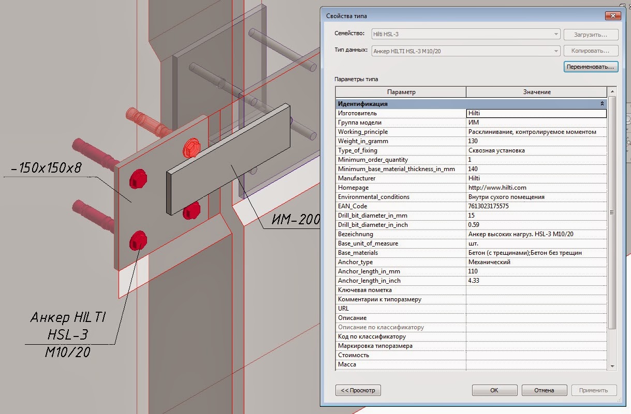Click the Код по классификатору value cell
The image size is (631, 414).
pyautogui.click(x=536, y=336)
